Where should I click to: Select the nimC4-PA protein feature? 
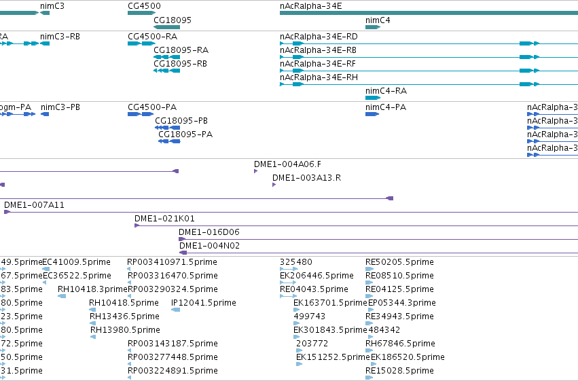tap(372, 114)
